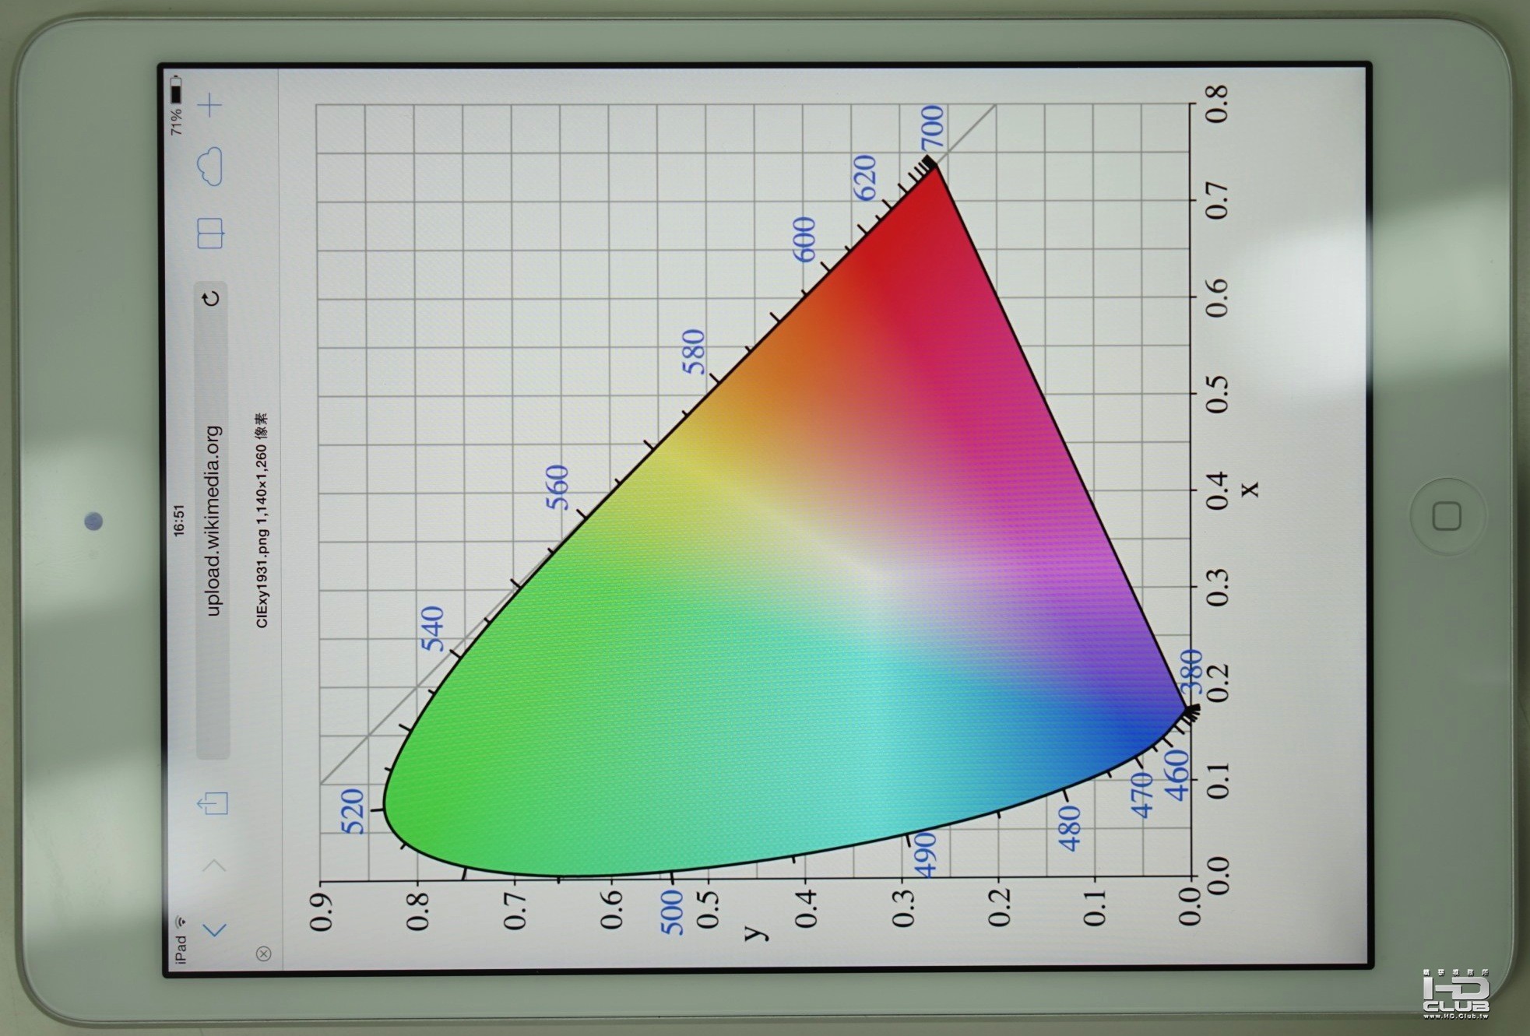Tap the Safari forward arrow
Screen dimensions: 1530x1036
[x=214, y=866]
